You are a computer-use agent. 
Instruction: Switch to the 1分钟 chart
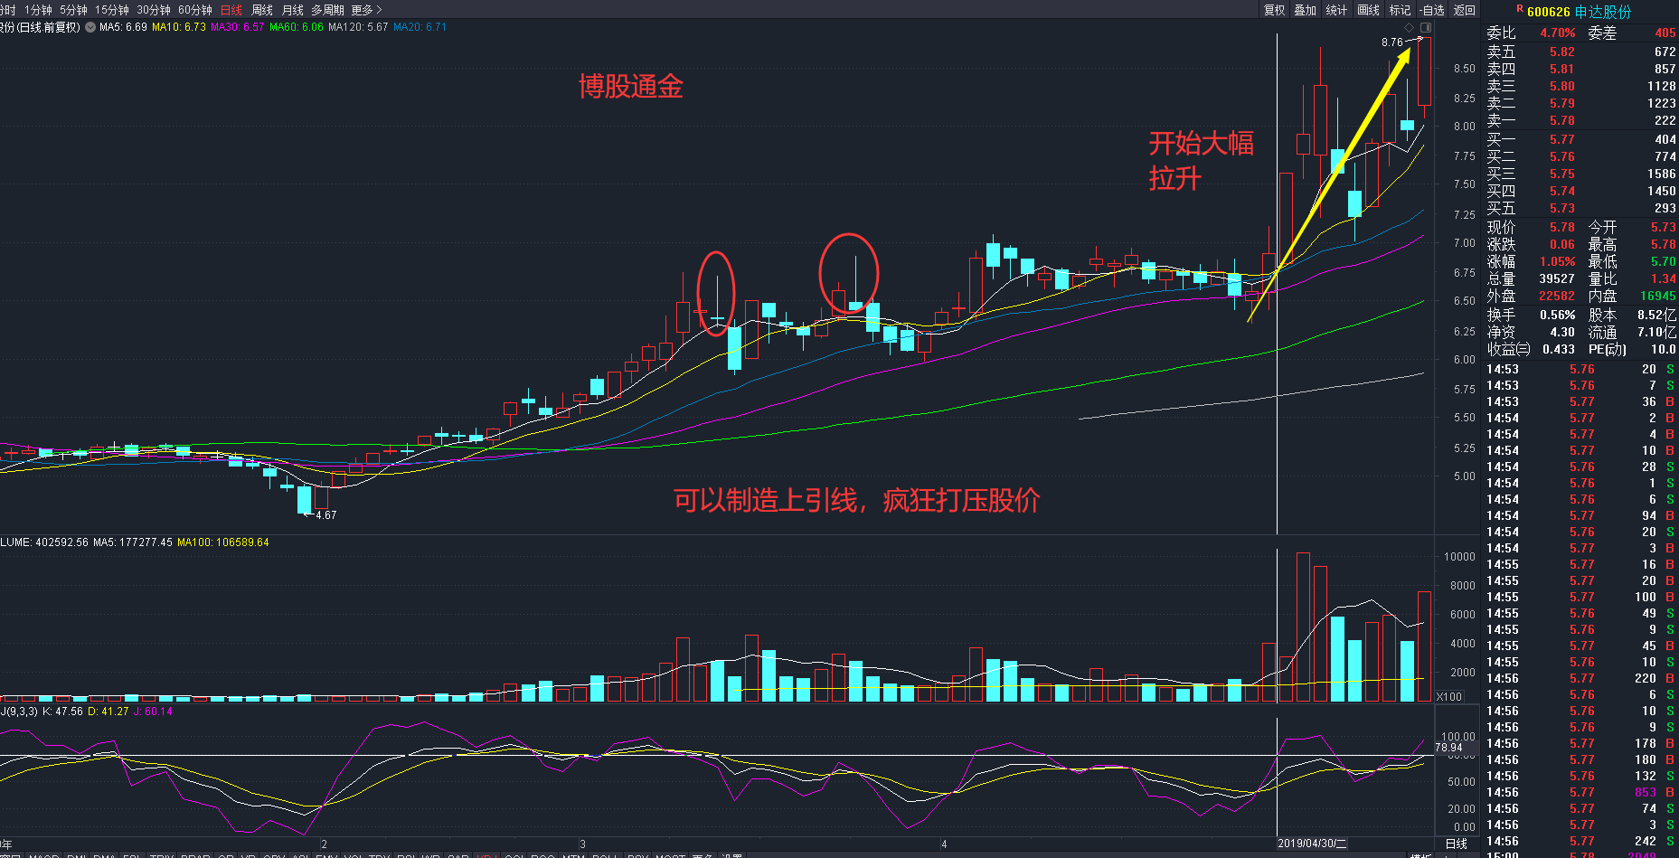pos(38,10)
